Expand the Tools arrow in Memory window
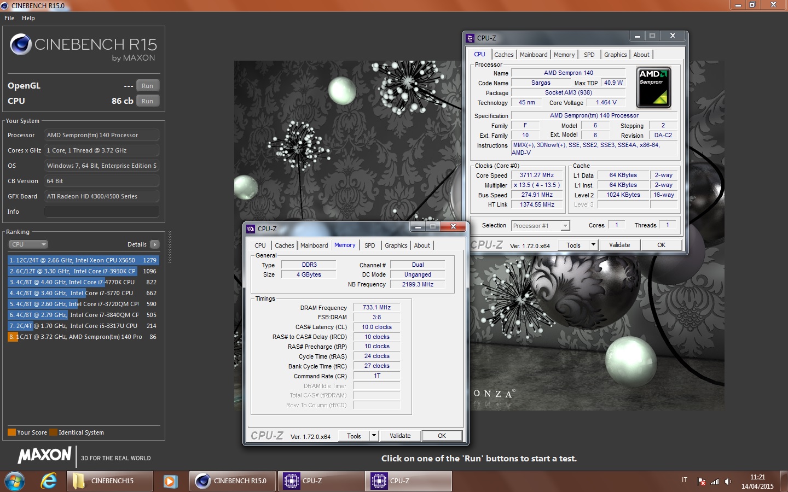 tap(374, 436)
